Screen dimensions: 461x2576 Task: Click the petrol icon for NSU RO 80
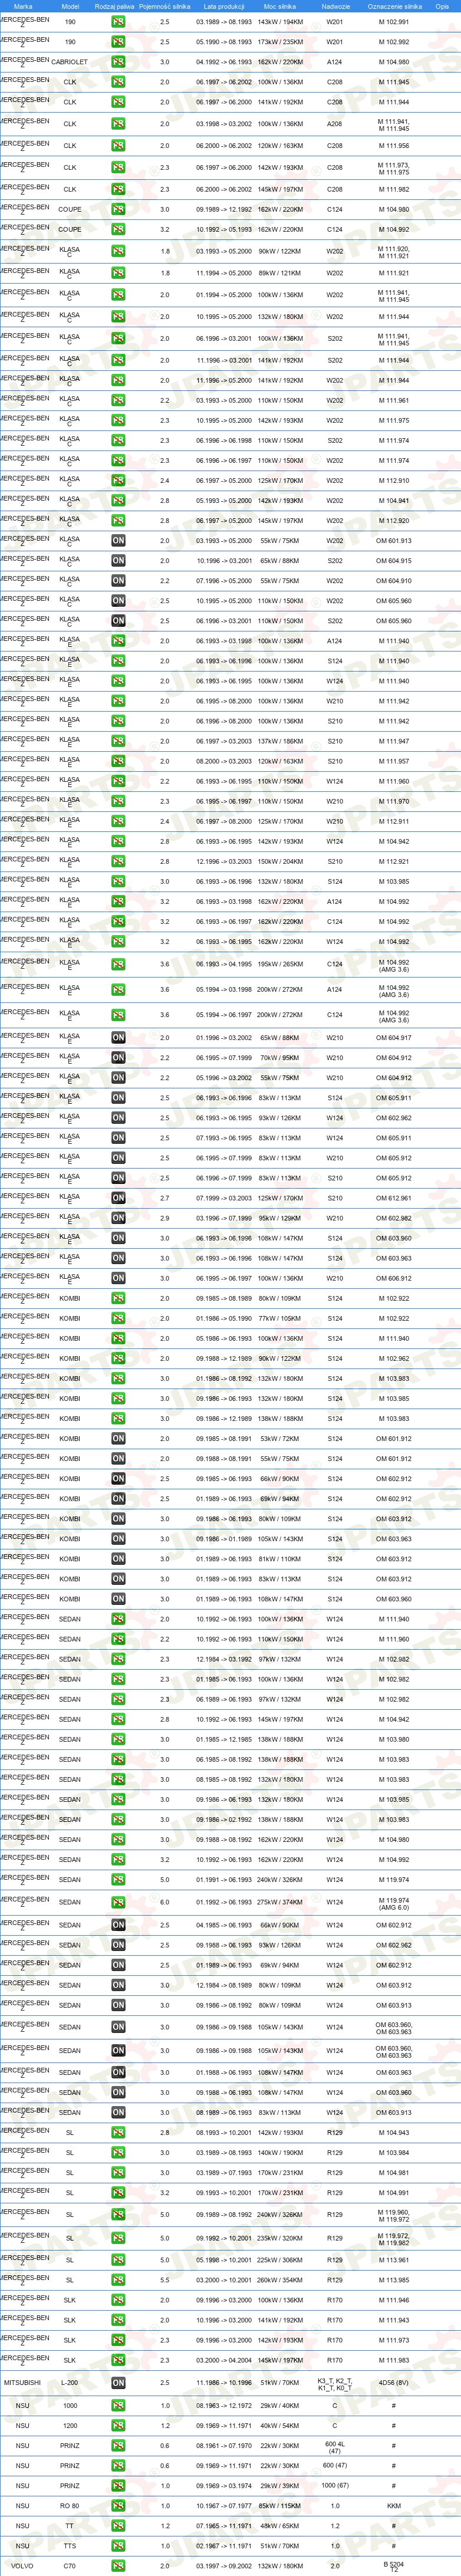click(x=118, y=2506)
